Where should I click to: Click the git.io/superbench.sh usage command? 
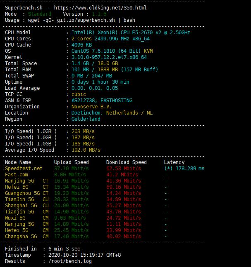86,20
